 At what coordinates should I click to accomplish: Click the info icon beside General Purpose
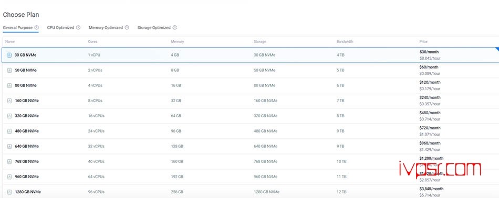coord(36,28)
